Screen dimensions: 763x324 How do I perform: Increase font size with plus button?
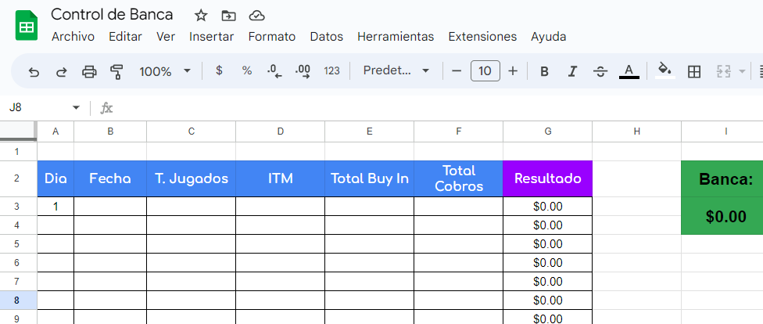point(512,71)
